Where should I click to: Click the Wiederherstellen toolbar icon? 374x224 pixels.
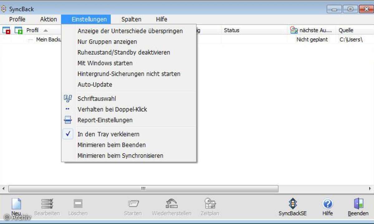click(171, 204)
